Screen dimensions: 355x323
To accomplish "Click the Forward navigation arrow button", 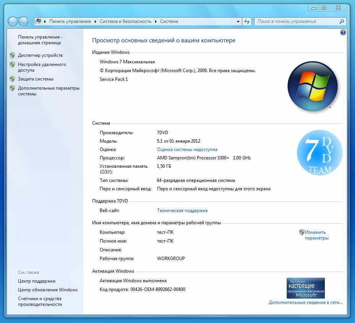I will pyautogui.click(x=23, y=22).
